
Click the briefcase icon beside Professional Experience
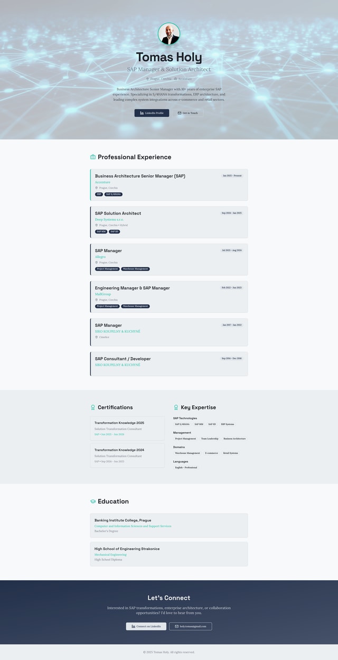coord(93,157)
